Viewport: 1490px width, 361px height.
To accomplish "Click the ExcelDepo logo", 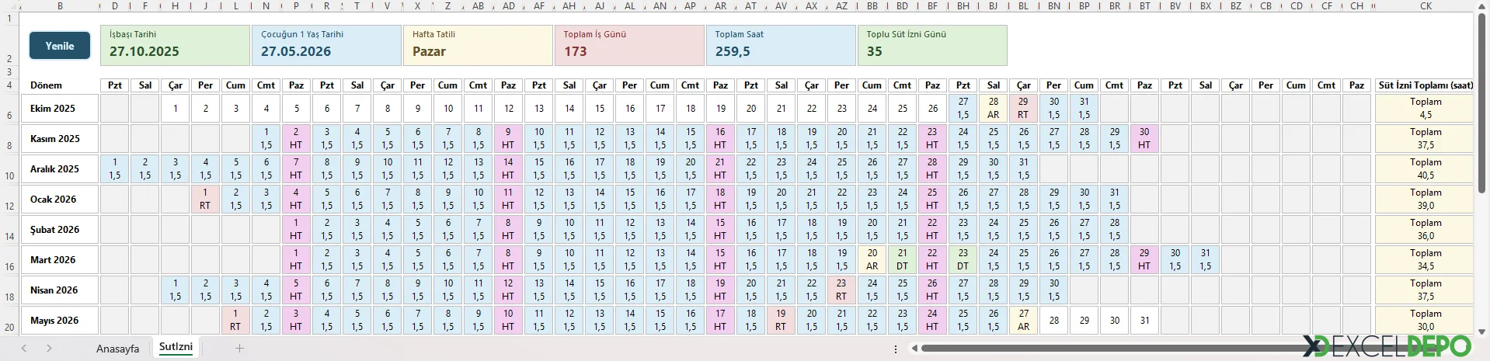I will 1387,346.
